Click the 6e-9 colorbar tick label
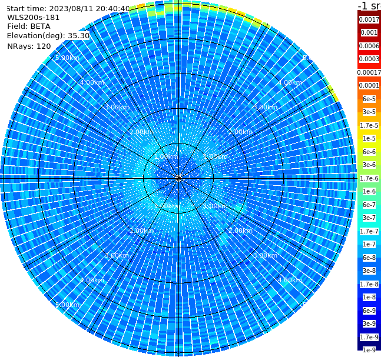381x357 pixels. (369, 311)
